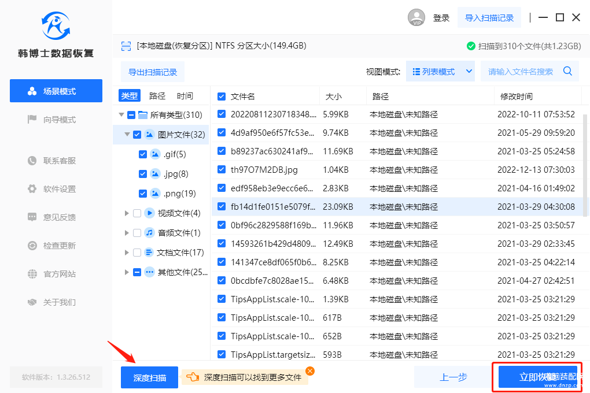The width and height of the screenshot is (590, 393).
Task: Uncheck the fb14d1fe0151e5079f file checkbox
Action: 222,206
